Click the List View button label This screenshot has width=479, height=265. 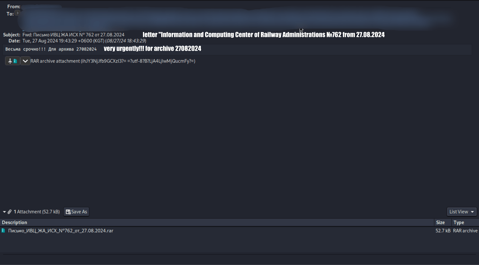[459, 211]
